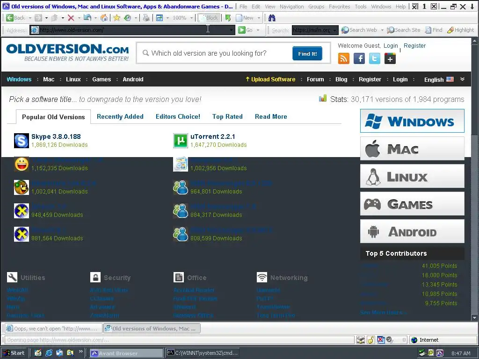Click the Login link beside Welcome Guest
This screenshot has height=359, width=479.
click(x=391, y=45)
